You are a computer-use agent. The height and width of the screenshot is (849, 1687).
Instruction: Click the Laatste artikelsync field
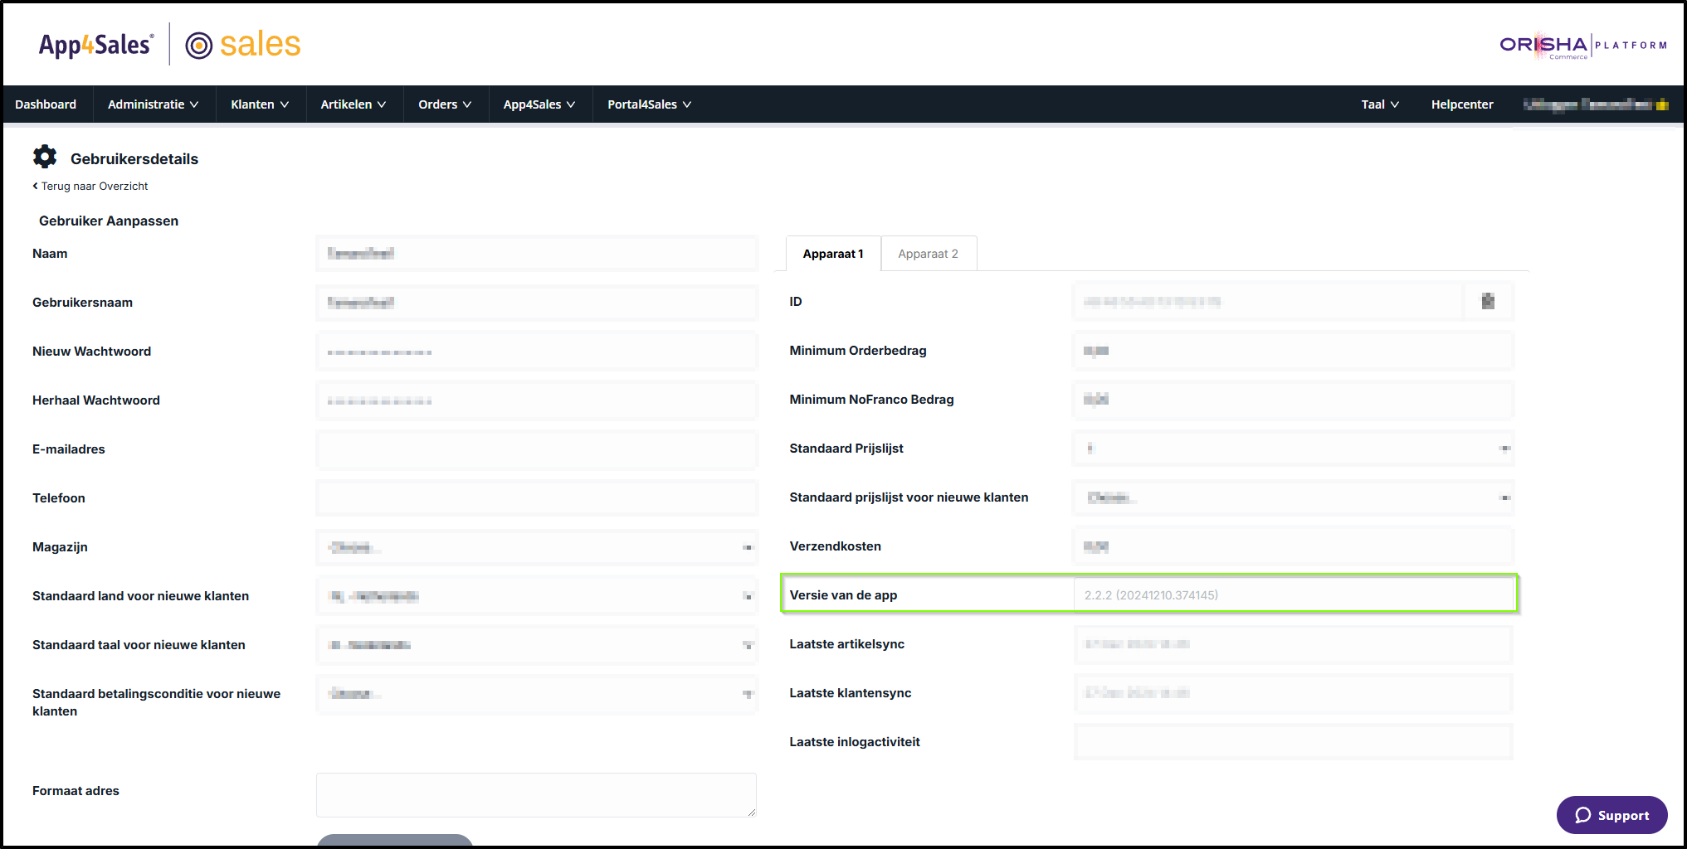tap(1294, 644)
